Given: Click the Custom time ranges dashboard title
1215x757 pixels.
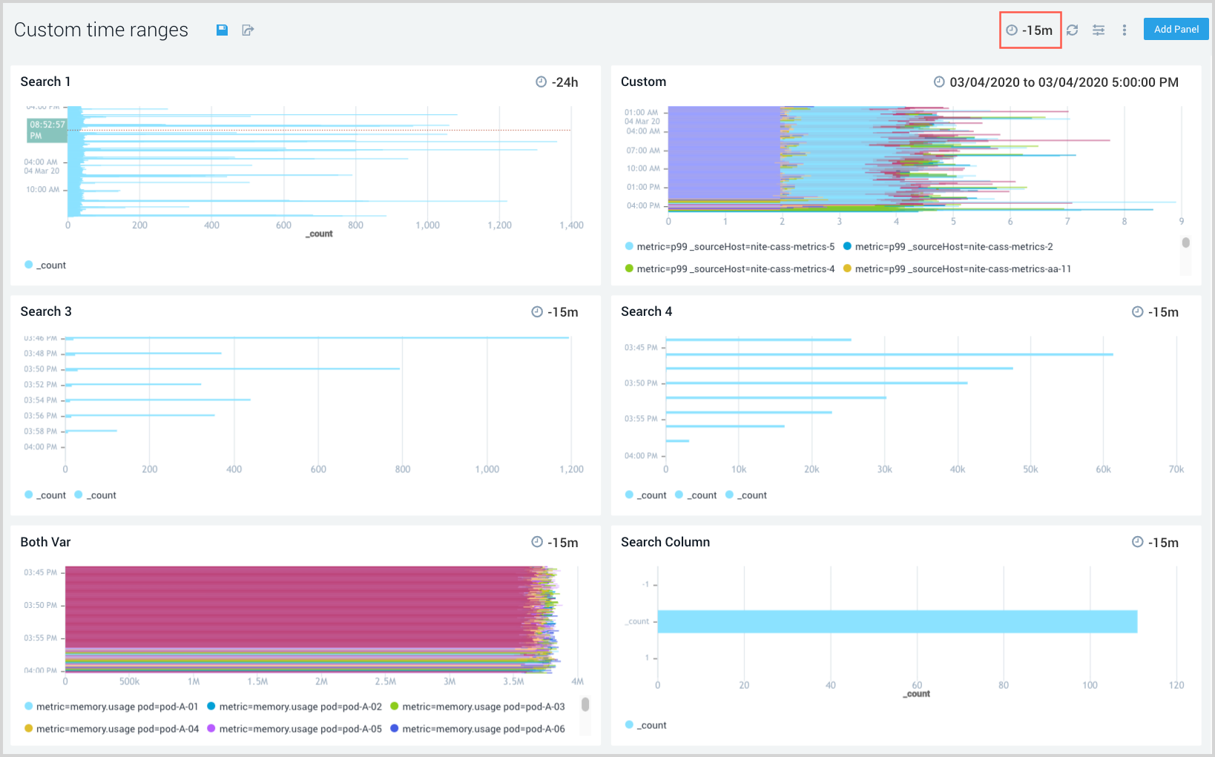Looking at the screenshot, I should pyautogui.click(x=101, y=30).
